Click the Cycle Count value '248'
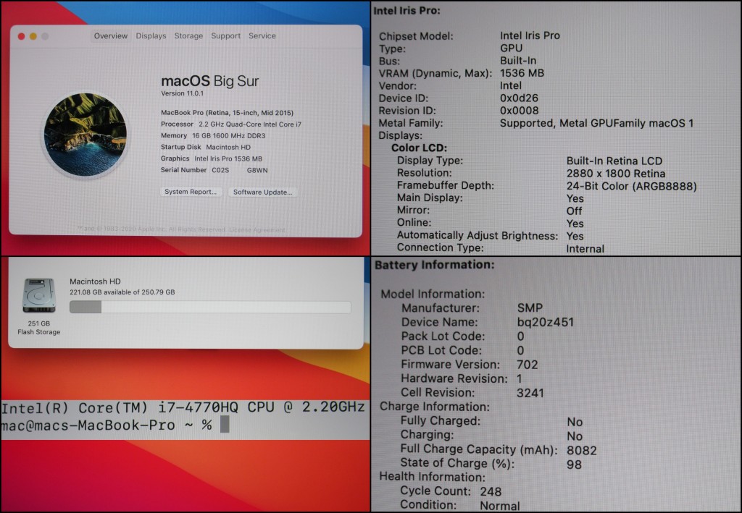The image size is (742, 513). point(491,492)
